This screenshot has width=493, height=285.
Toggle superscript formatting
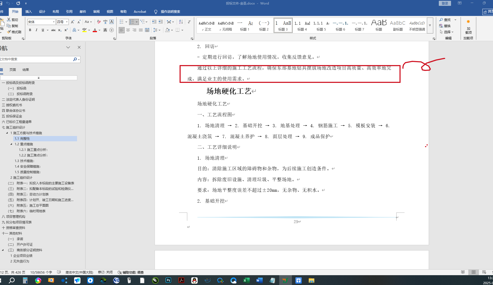66,30
